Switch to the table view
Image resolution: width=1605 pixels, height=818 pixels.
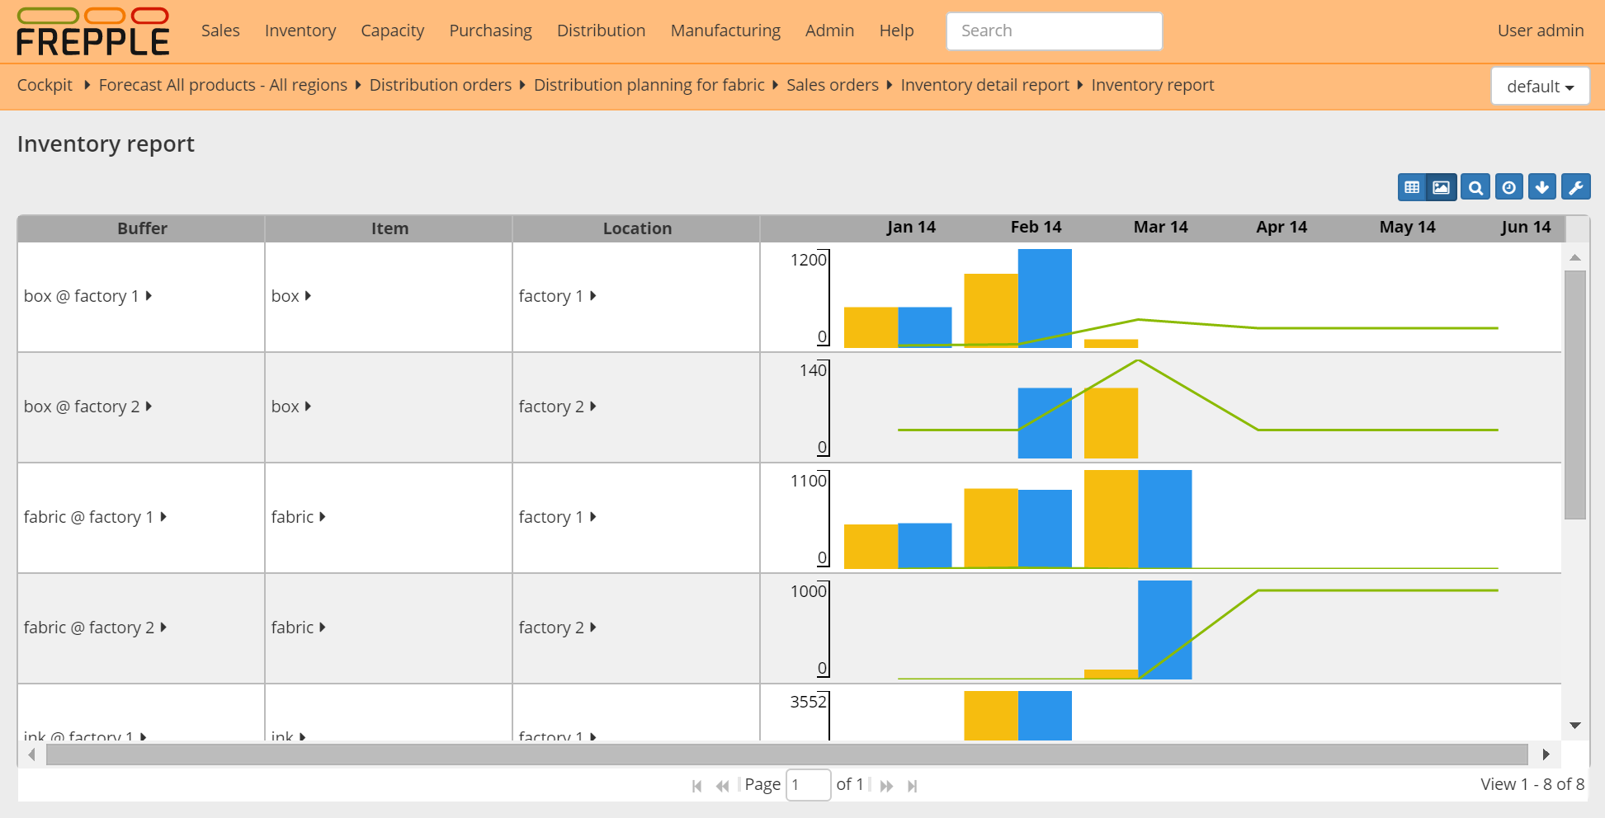tap(1410, 186)
